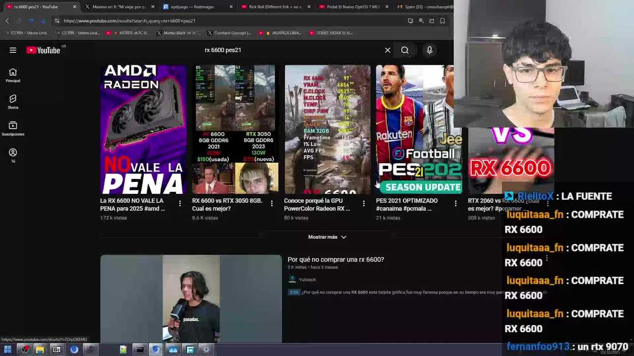
Task: Go back with the browser back arrow
Action: click(x=7, y=21)
